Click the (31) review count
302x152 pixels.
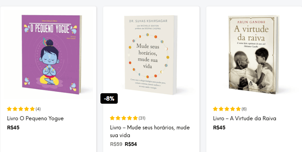point(142,118)
